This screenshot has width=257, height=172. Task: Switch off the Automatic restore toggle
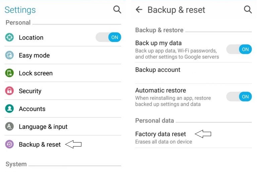(x=239, y=97)
